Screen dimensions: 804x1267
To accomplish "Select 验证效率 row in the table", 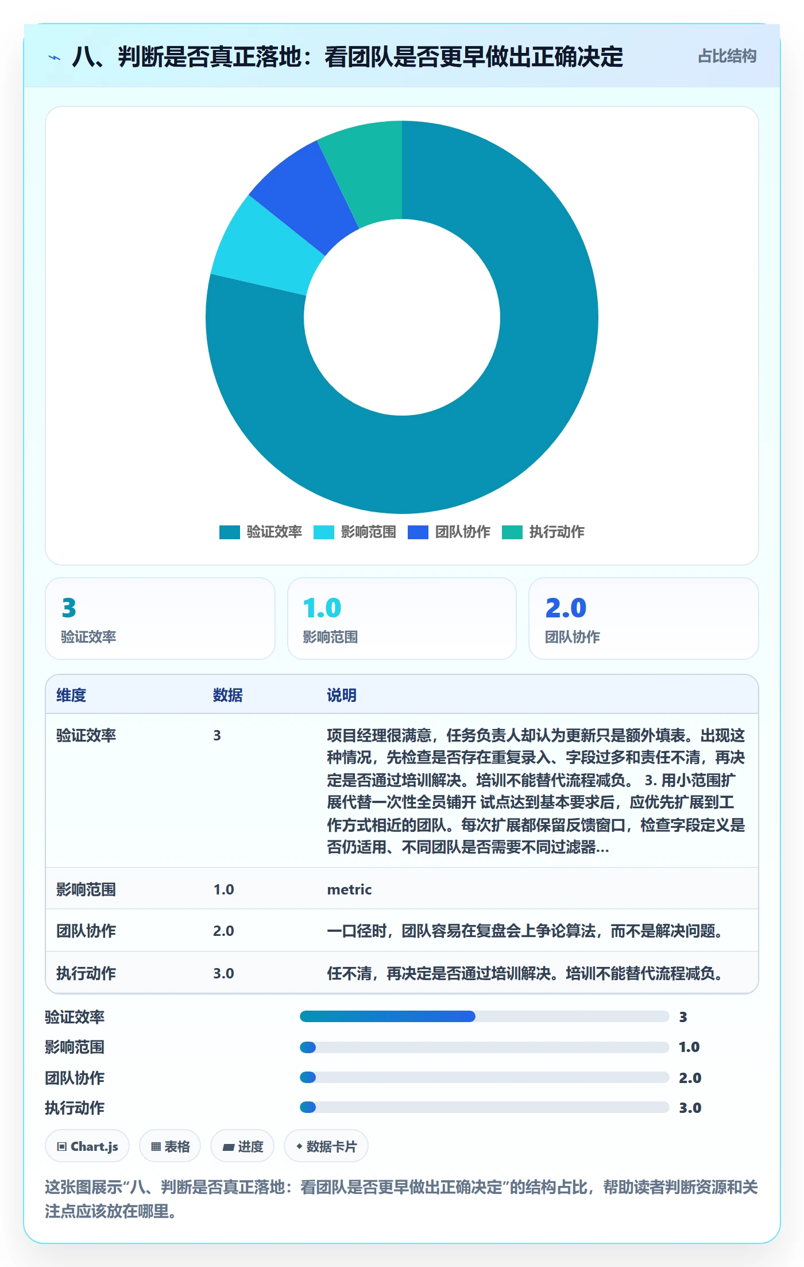I will pyautogui.click(x=402, y=791).
